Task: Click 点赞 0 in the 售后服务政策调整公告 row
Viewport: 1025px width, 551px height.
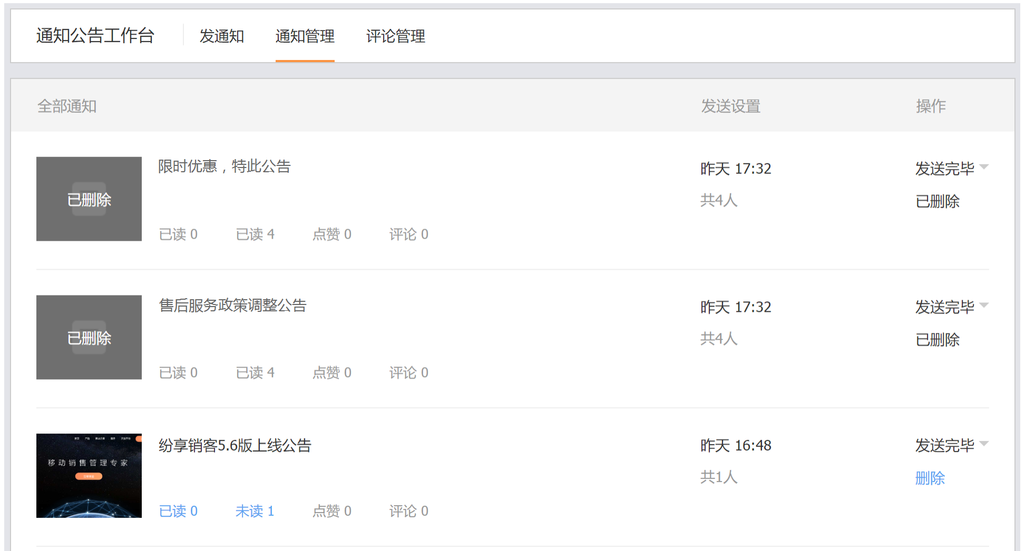Action: (x=332, y=373)
